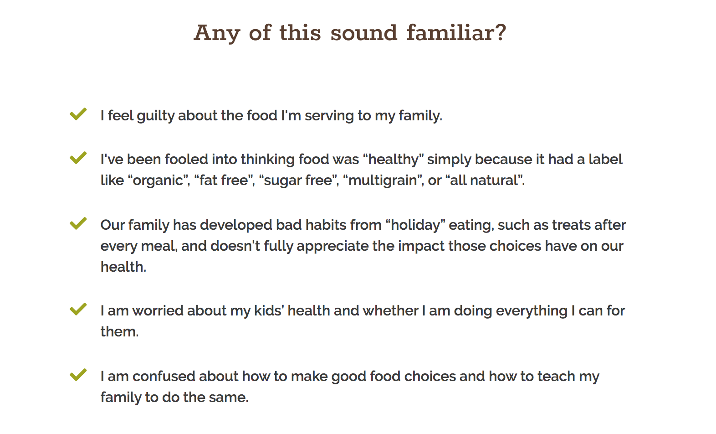Click the checkmark next to "I've been fooled"
The height and width of the screenshot is (434, 716).
[x=78, y=158]
